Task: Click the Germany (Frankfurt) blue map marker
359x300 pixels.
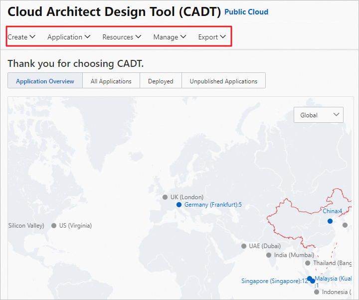Action: click(179, 205)
